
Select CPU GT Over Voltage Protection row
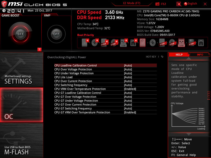tap(105, 97)
